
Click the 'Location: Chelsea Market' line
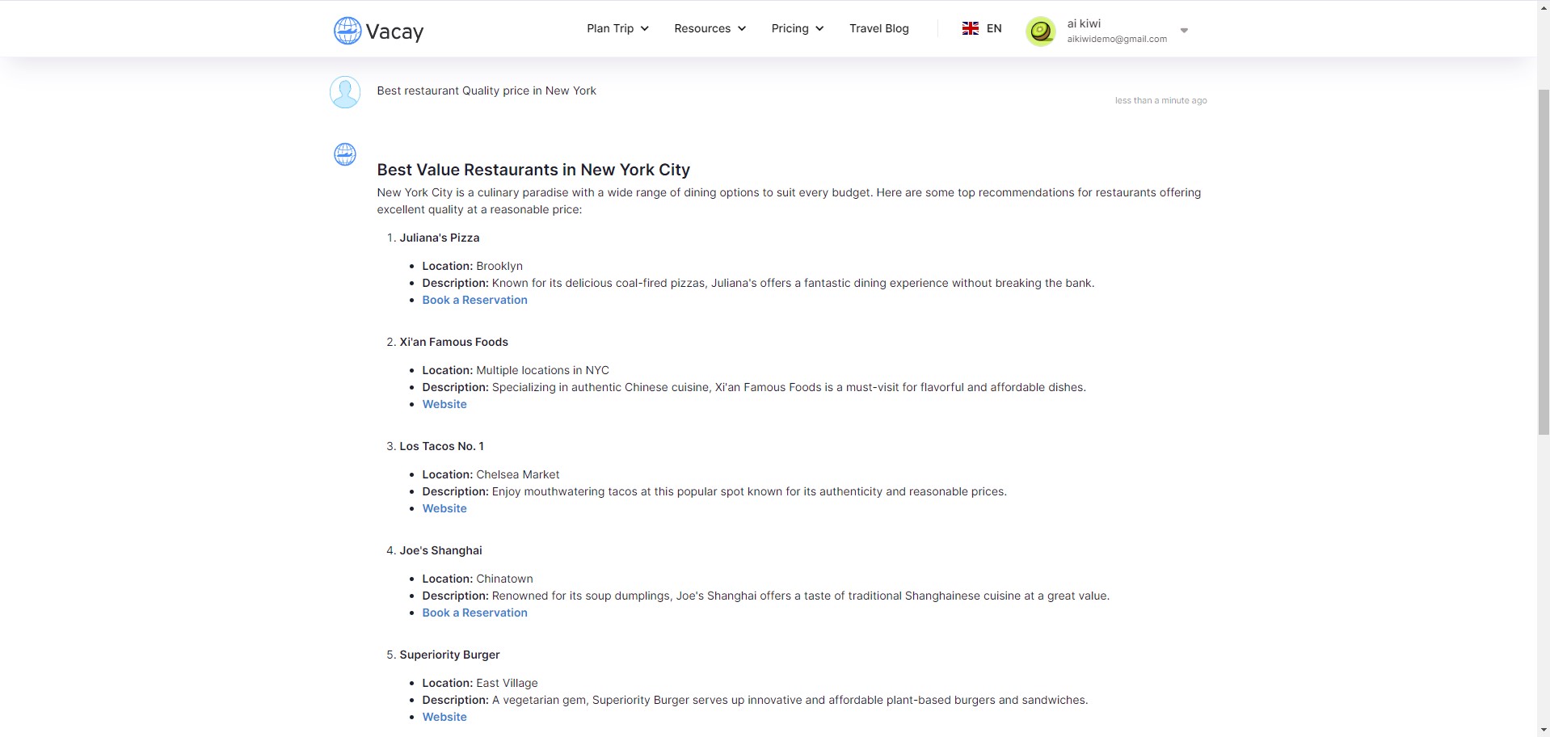(x=491, y=474)
